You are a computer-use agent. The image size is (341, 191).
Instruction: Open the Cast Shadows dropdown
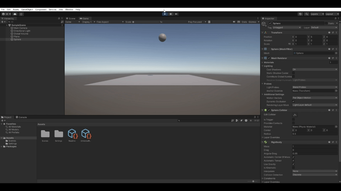(x=315, y=69)
